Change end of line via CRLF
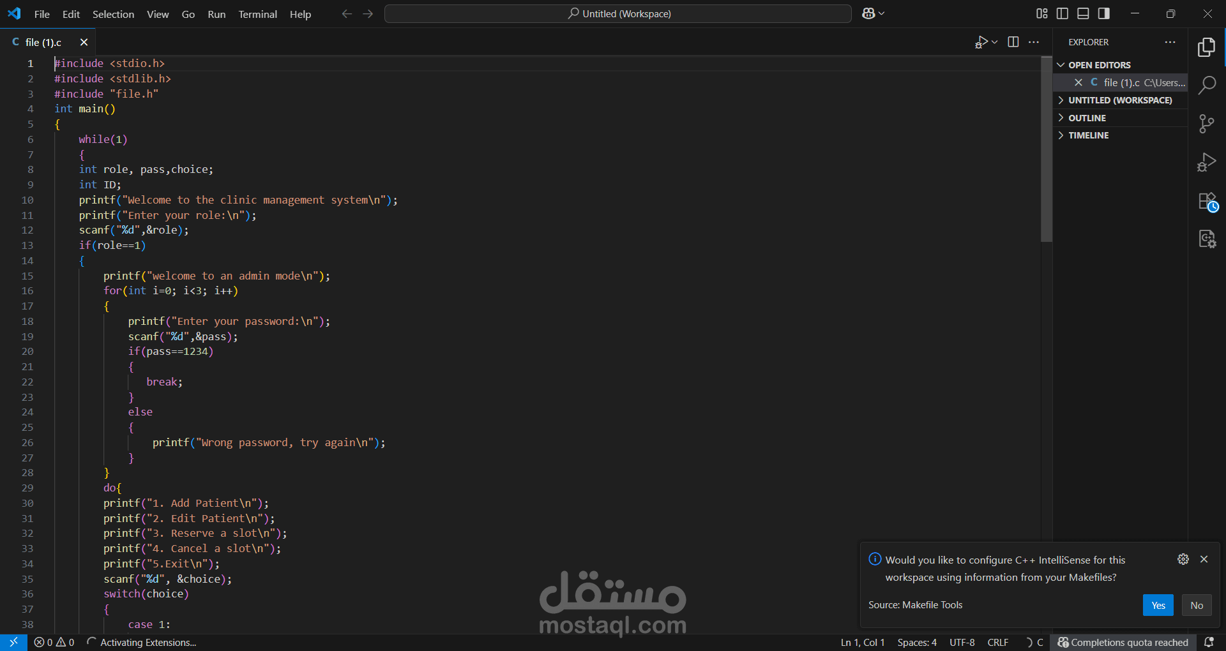 click(x=998, y=643)
